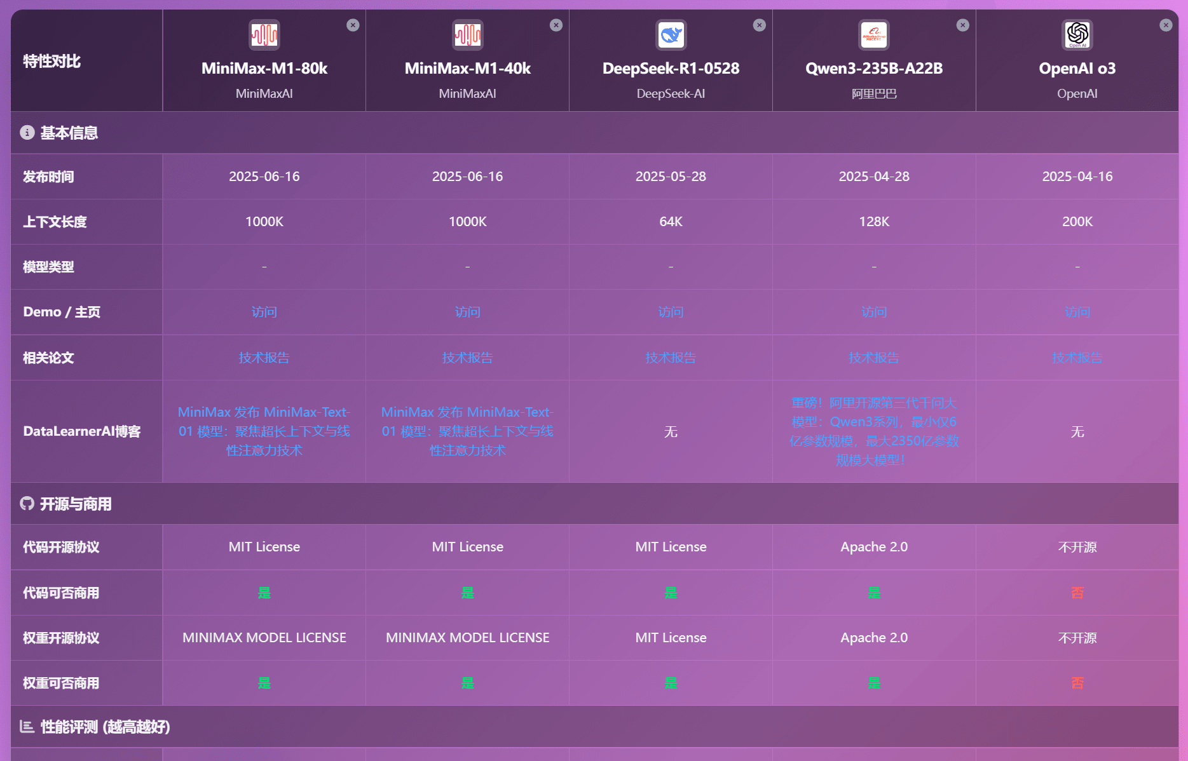Click the OpenAI o3 logo
This screenshot has width=1188, height=761.
pyautogui.click(x=1077, y=34)
